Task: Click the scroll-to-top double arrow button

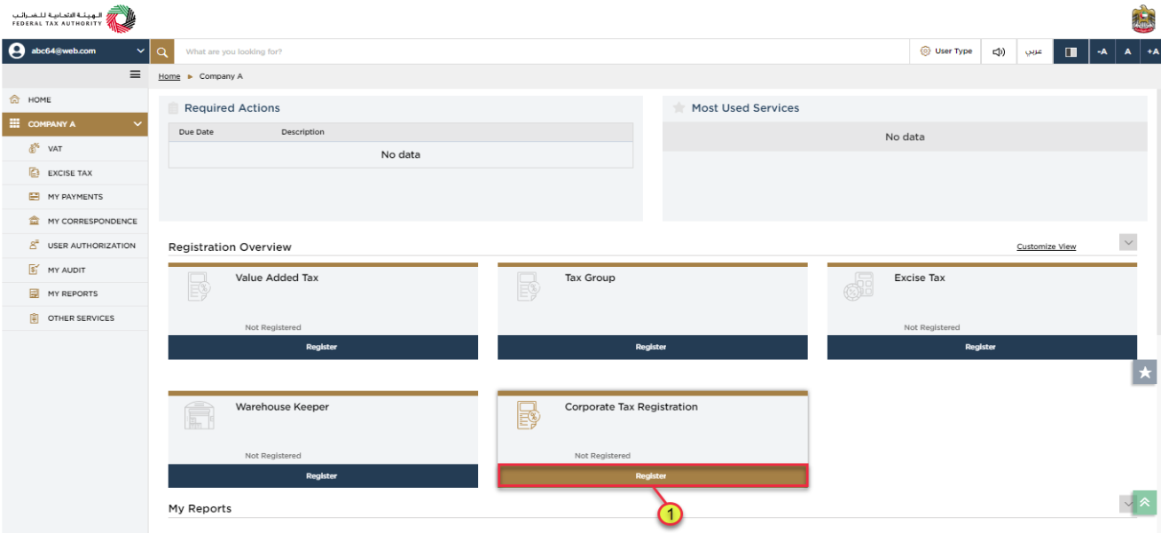Action: click(1145, 503)
